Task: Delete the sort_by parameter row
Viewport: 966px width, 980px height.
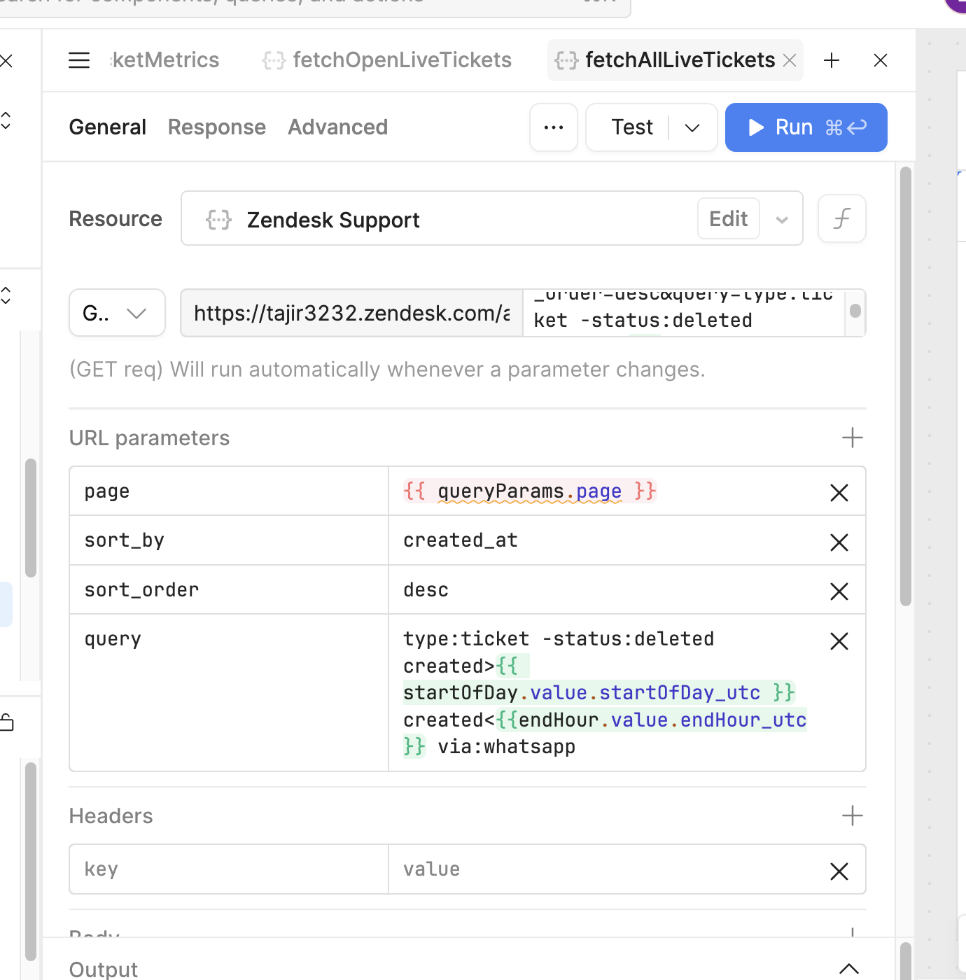Action: [839, 542]
